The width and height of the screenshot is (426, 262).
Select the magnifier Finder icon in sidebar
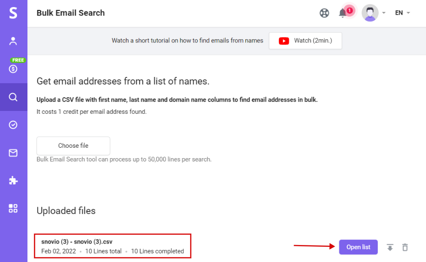tap(13, 97)
